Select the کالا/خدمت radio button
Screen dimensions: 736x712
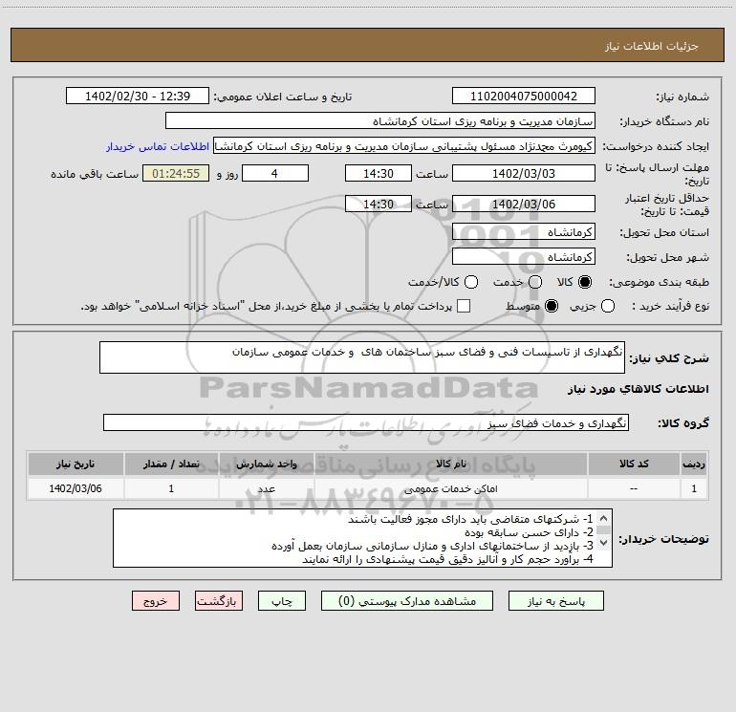(471, 282)
